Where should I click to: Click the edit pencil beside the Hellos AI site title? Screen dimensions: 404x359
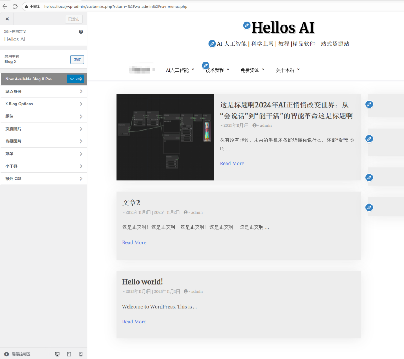(247, 25)
